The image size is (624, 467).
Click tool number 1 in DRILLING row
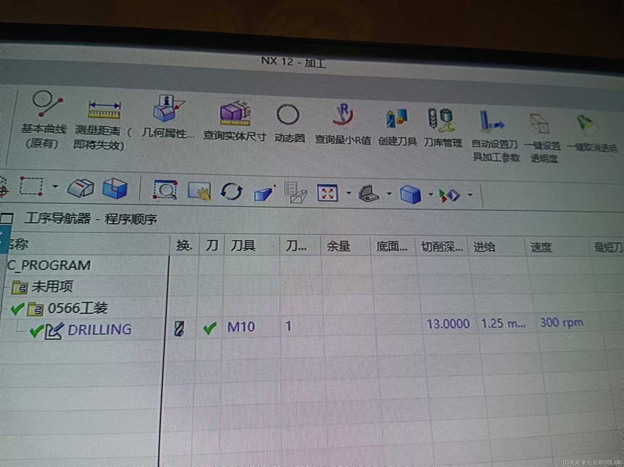click(289, 326)
